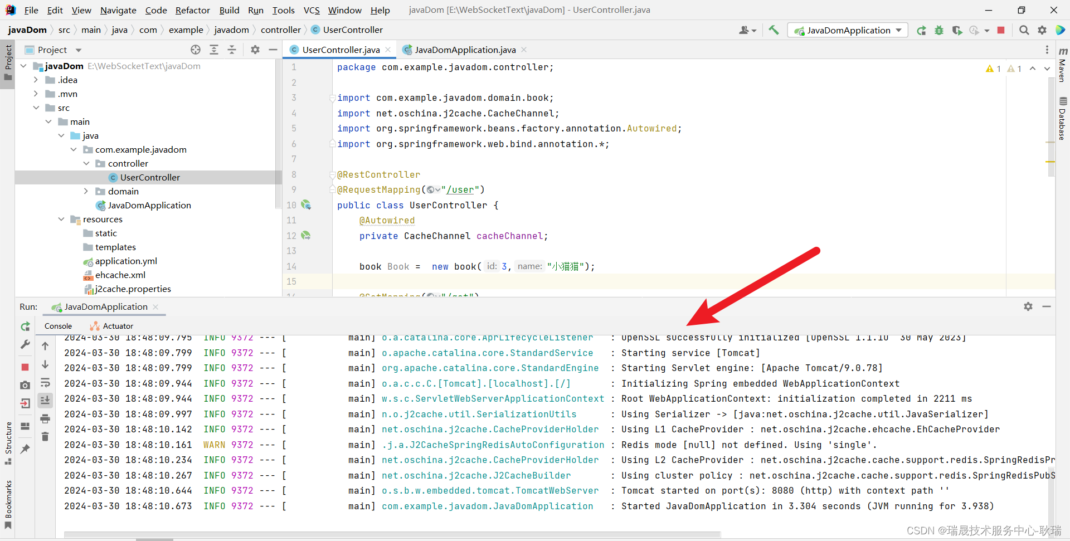Image resolution: width=1070 pixels, height=541 pixels.
Task: Click the Select Opened File target icon
Action: pos(196,50)
